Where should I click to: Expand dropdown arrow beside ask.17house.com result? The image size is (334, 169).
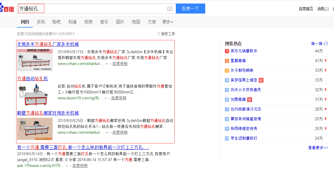[x=67, y=166]
